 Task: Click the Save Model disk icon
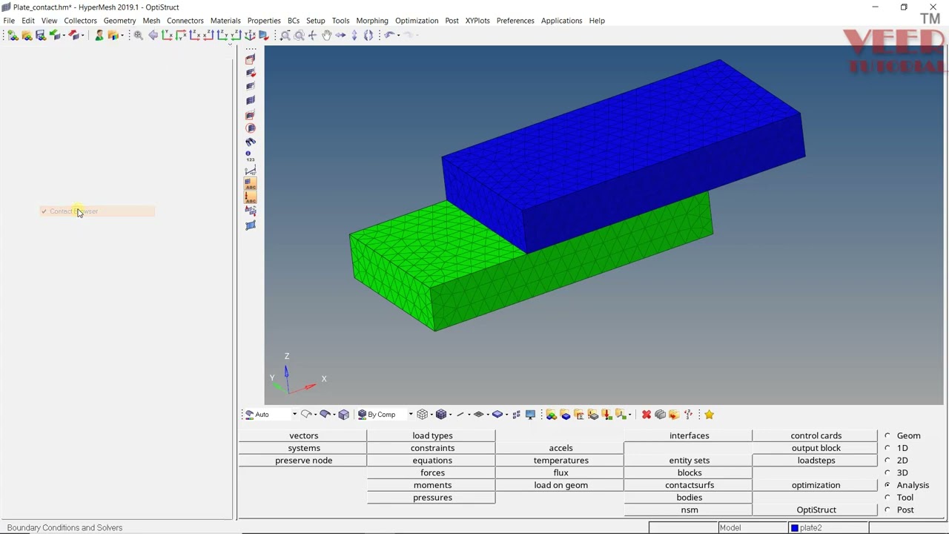(41, 35)
